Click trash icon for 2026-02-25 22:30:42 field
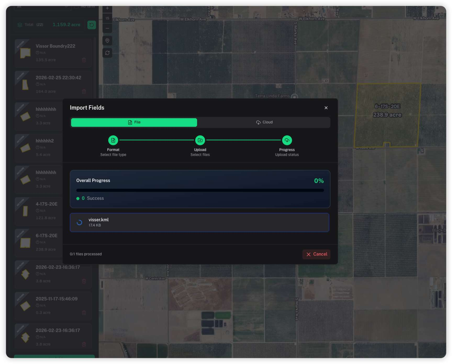The width and height of the screenshot is (452, 364). (x=84, y=91)
